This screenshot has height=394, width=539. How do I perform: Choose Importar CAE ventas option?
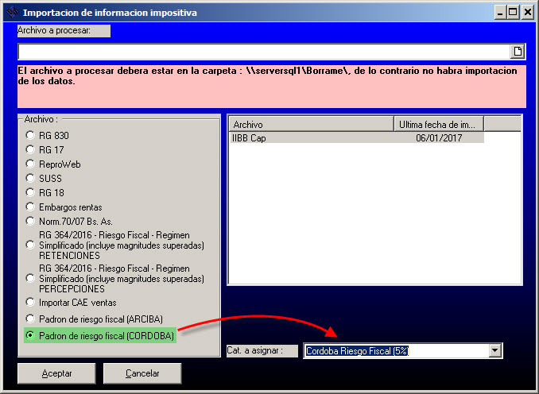coord(31,303)
